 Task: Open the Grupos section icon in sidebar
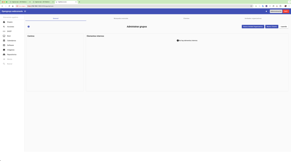(4, 22)
